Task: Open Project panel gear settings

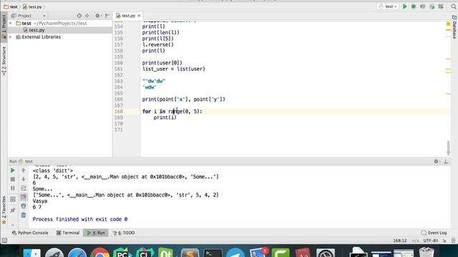Action: (98, 16)
